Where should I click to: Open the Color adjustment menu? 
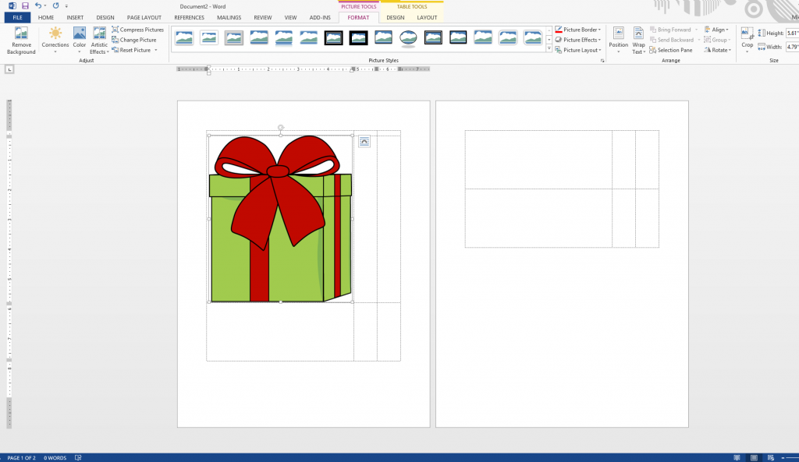[80, 41]
